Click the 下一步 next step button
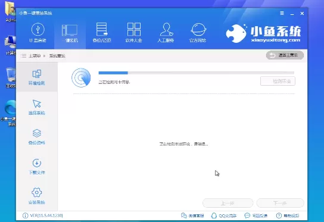 point(280,203)
